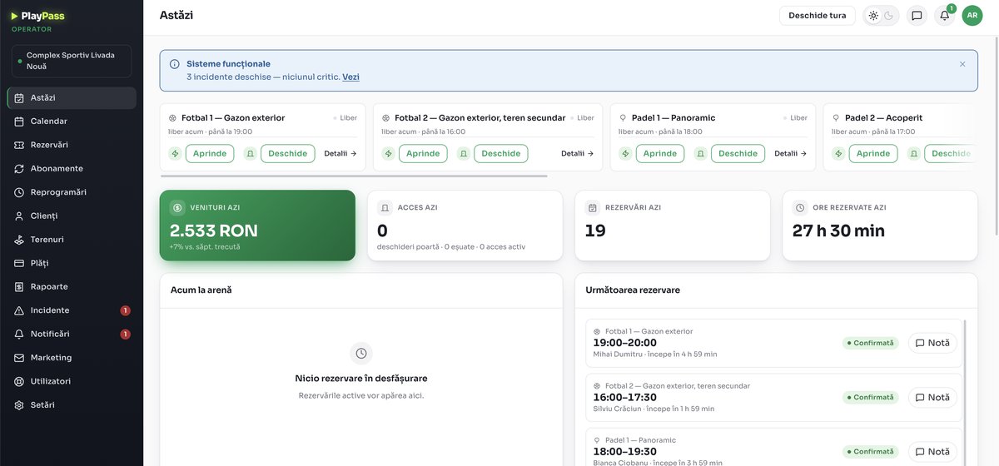Viewport: 999px width, 466px height.
Task: Open the Clienți page
Action: [72, 216]
